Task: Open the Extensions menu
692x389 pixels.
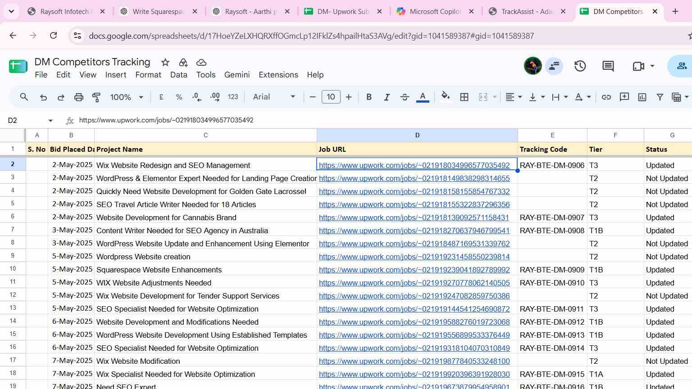Action: 278,75
